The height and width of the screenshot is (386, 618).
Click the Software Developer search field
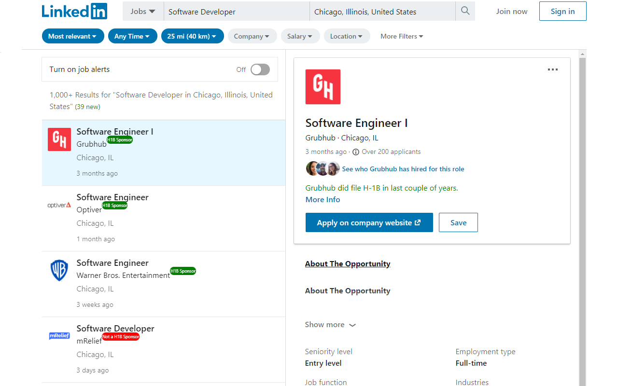(x=237, y=12)
